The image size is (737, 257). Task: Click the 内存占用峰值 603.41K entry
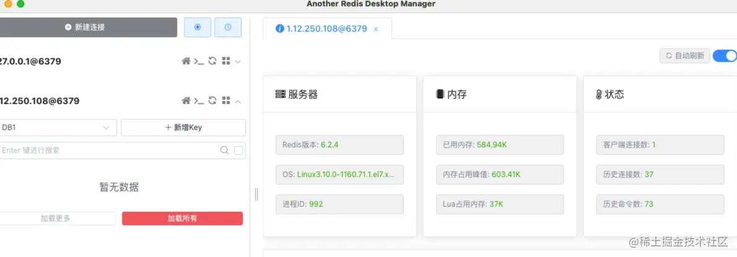point(500,174)
